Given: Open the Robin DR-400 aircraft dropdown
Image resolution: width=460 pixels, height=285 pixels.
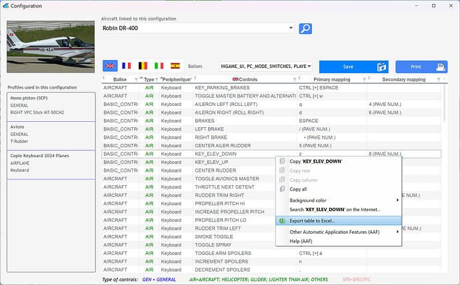Looking at the screenshot, I should [291, 28].
